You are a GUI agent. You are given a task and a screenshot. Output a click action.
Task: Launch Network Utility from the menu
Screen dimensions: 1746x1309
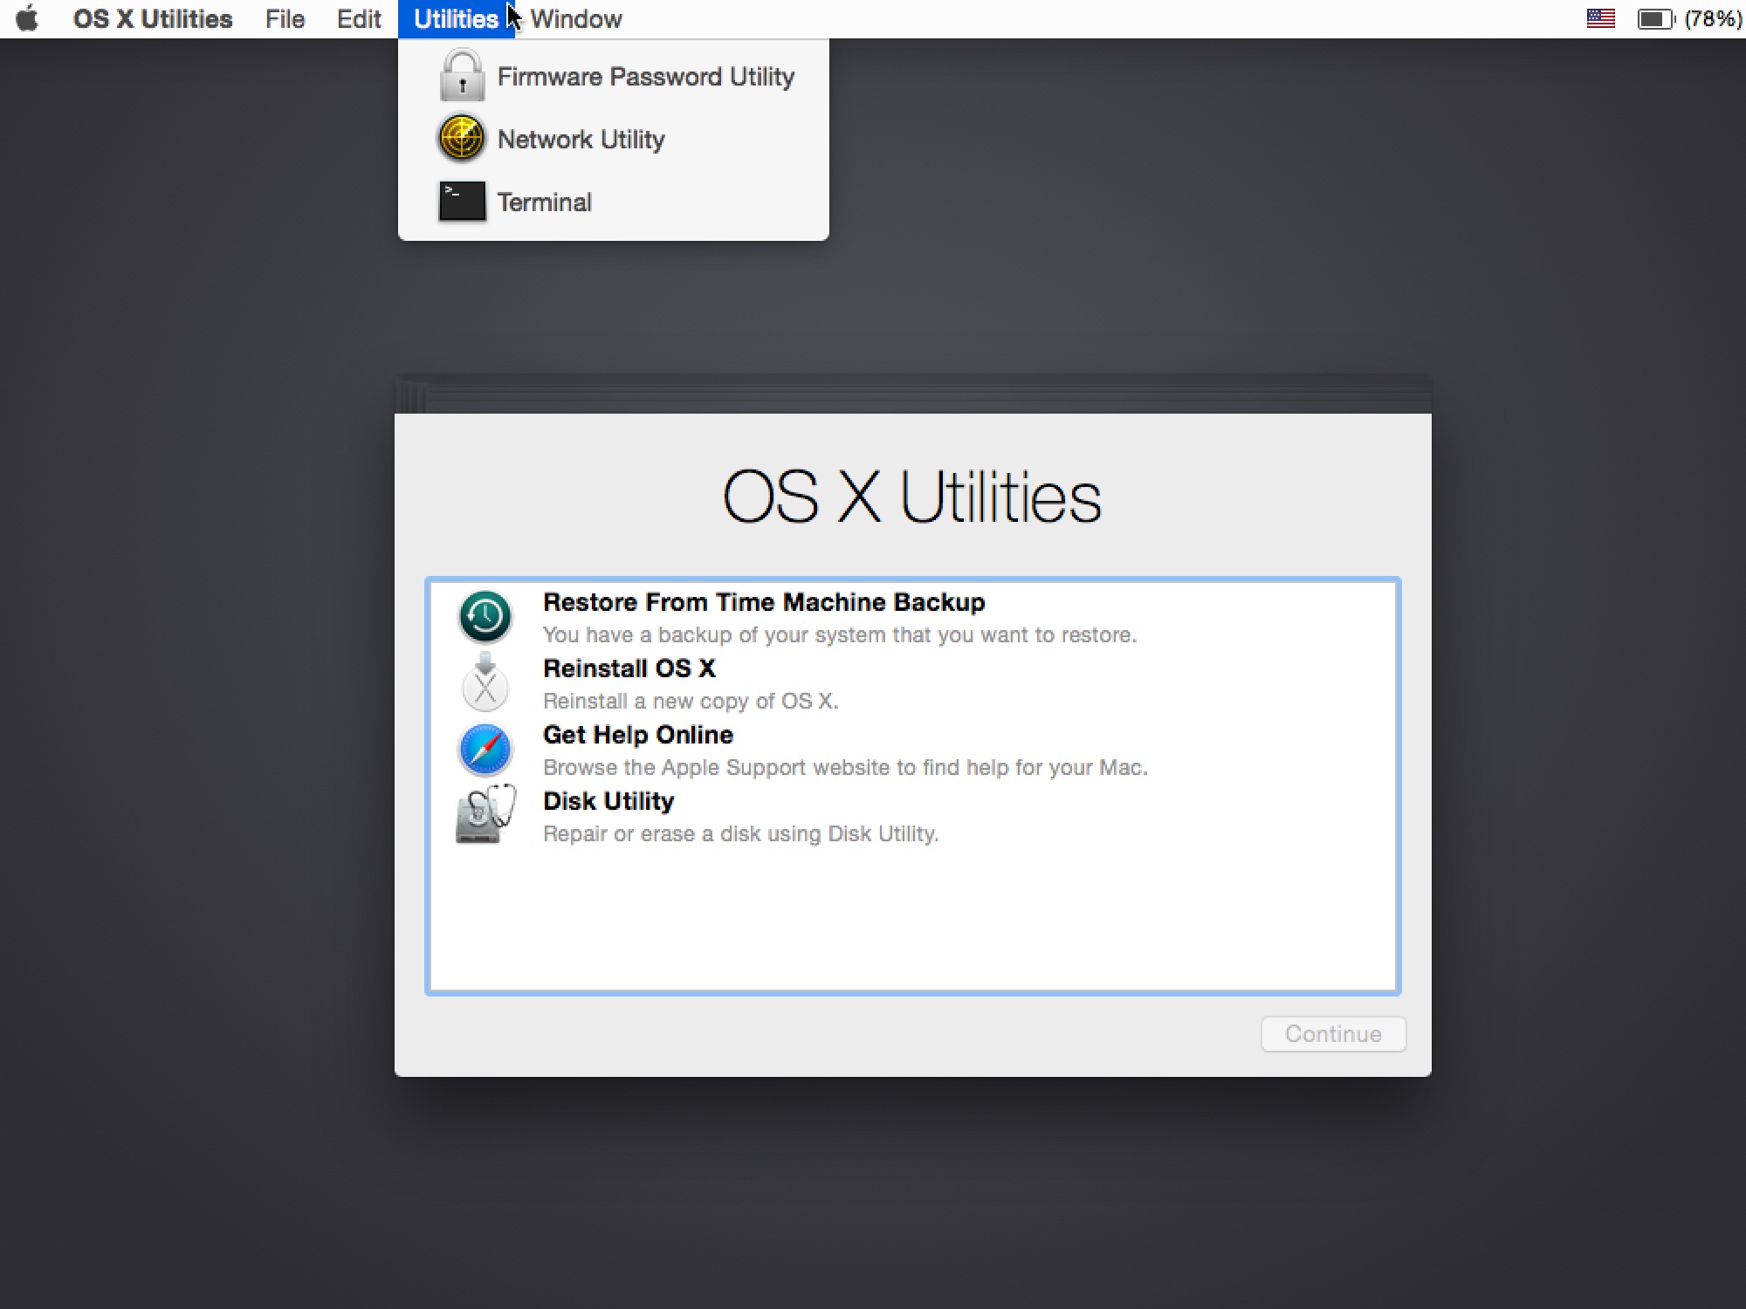(613, 140)
